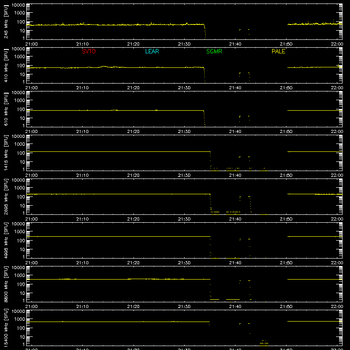Screen dimensions: 350x350
Task: Click the 1415 MHz [SFU] axis label
Action: tap(6, 153)
